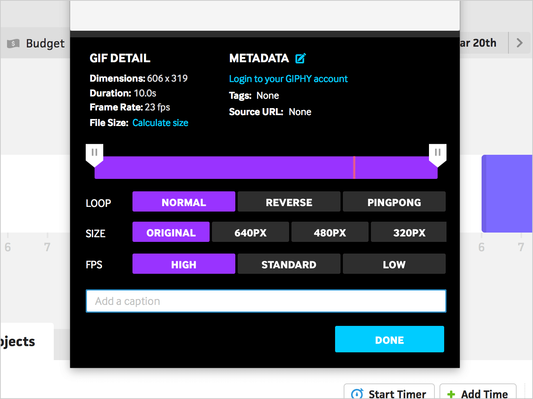Click the DONE button
The height and width of the screenshot is (399, 533).
[390, 339]
